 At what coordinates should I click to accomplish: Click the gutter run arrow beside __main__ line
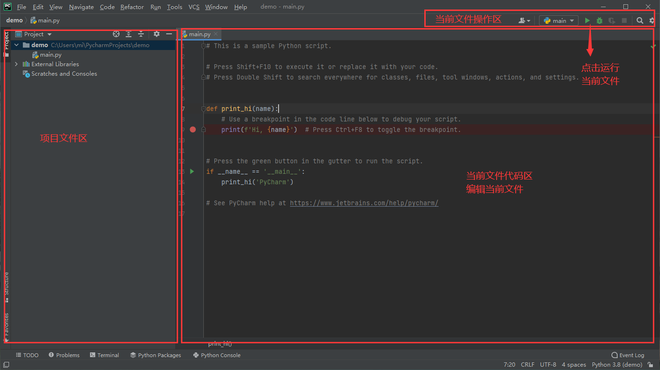click(x=192, y=171)
